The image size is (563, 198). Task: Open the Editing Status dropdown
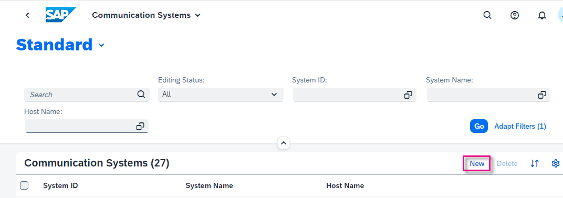point(221,95)
